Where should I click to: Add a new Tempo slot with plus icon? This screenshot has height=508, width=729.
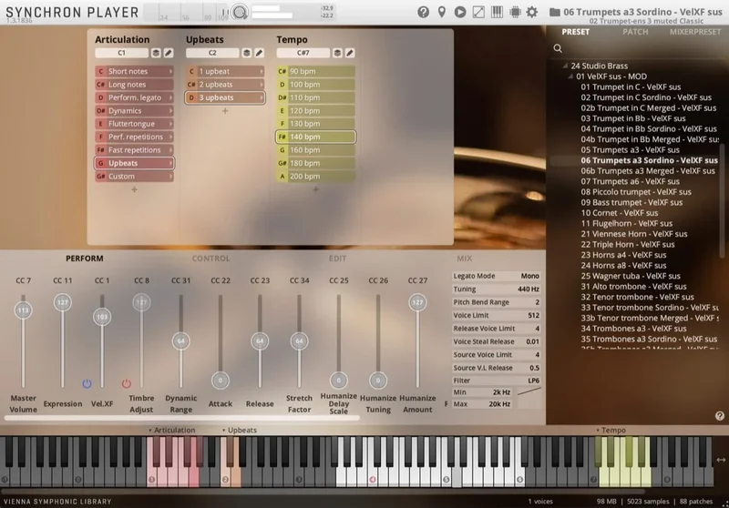pyautogui.click(x=315, y=189)
